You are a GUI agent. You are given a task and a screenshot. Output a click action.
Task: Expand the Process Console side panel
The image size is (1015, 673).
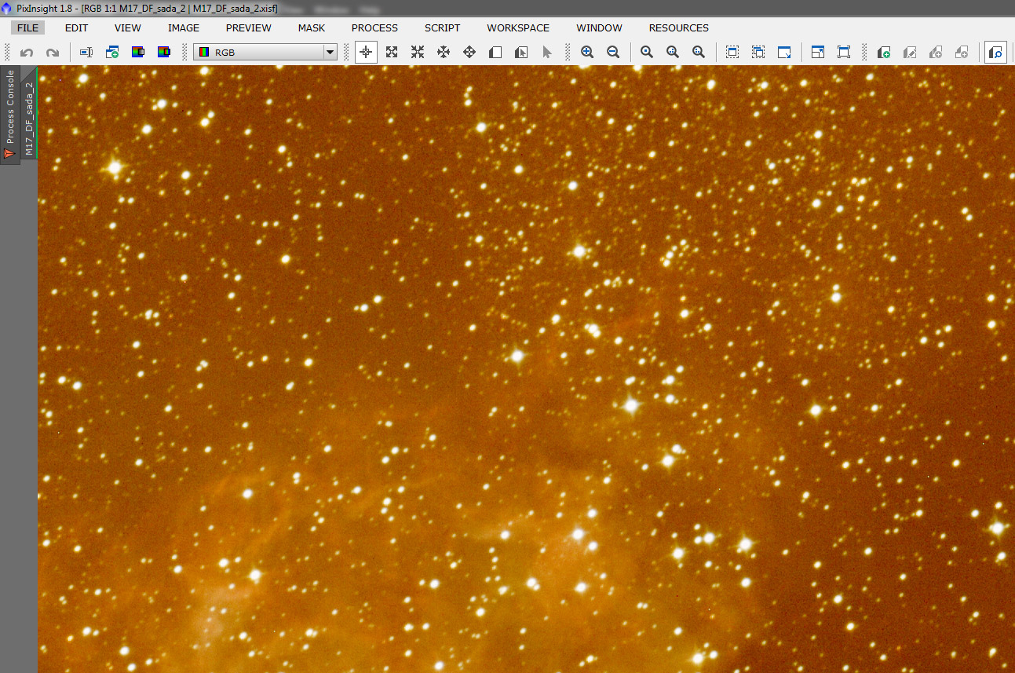tap(10, 115)
